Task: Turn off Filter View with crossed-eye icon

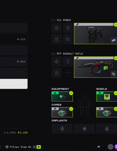Action: click(x=35, y=147)
